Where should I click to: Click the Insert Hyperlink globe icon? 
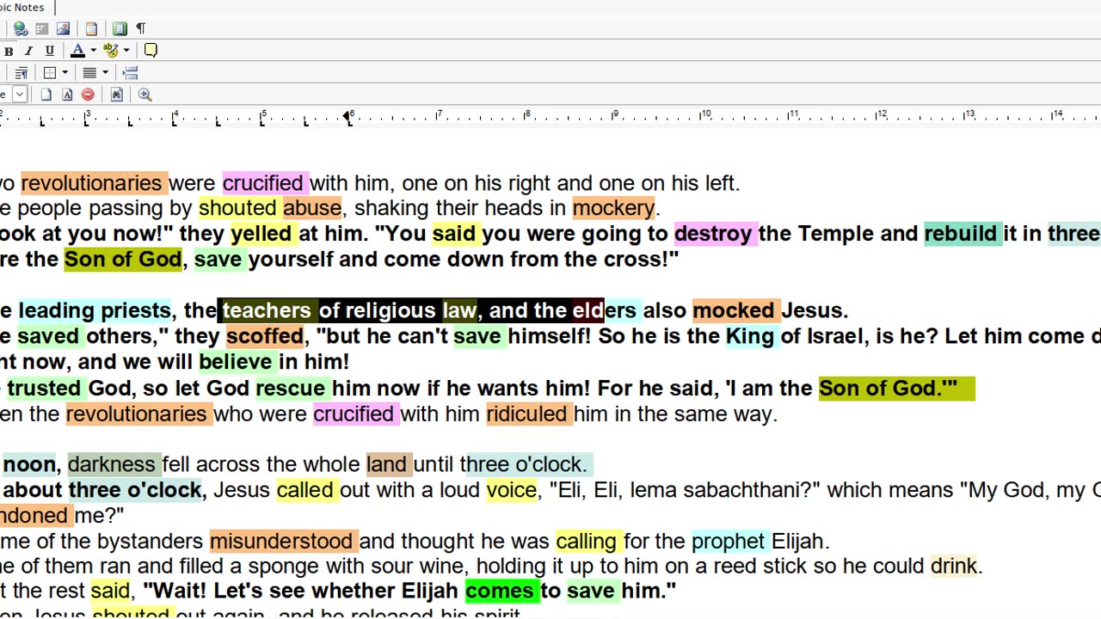click(x=21, y=28)
